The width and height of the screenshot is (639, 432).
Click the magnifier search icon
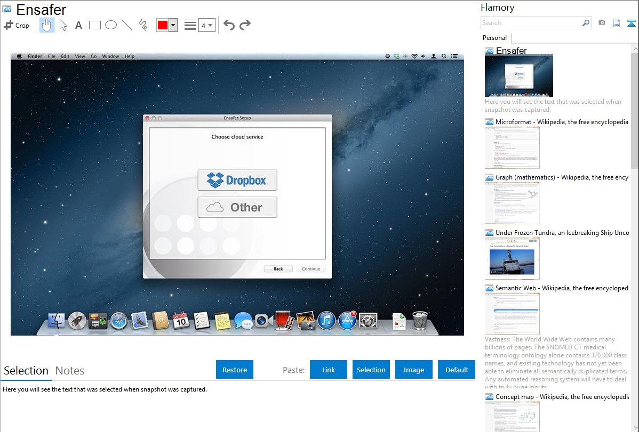coord(586,23)
